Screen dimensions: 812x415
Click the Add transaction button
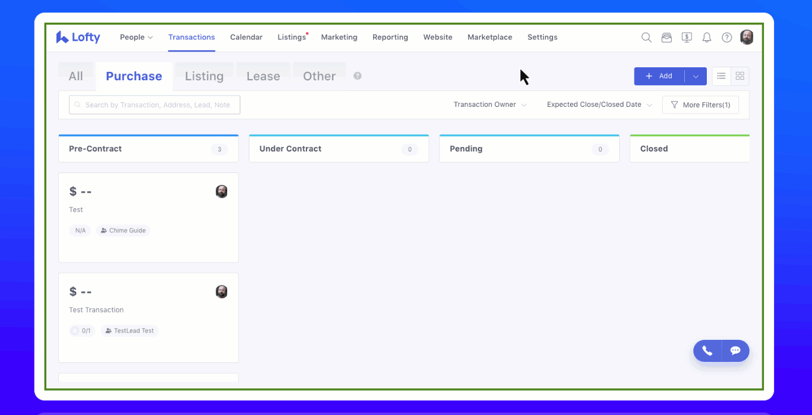(659, 76)
